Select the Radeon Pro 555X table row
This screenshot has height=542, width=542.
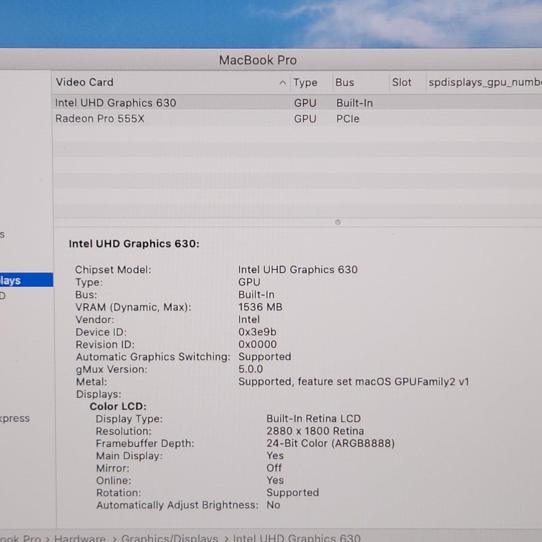(100, 119)
